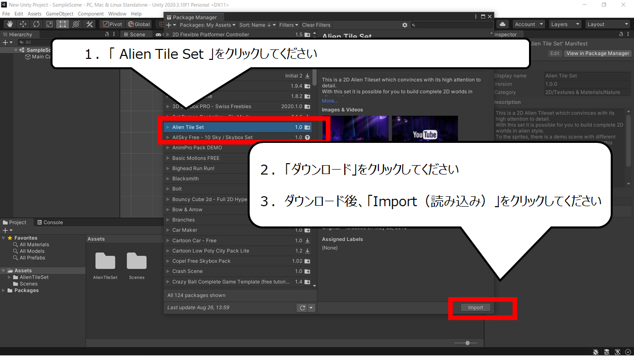Open the GameObject menu

[x=60, y=14]
